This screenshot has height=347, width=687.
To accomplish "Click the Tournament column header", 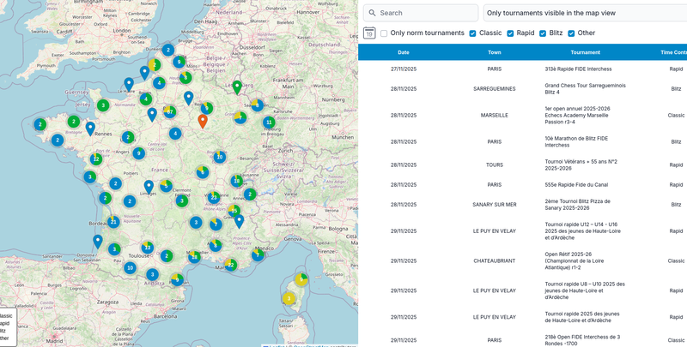I will pos(585,52).
